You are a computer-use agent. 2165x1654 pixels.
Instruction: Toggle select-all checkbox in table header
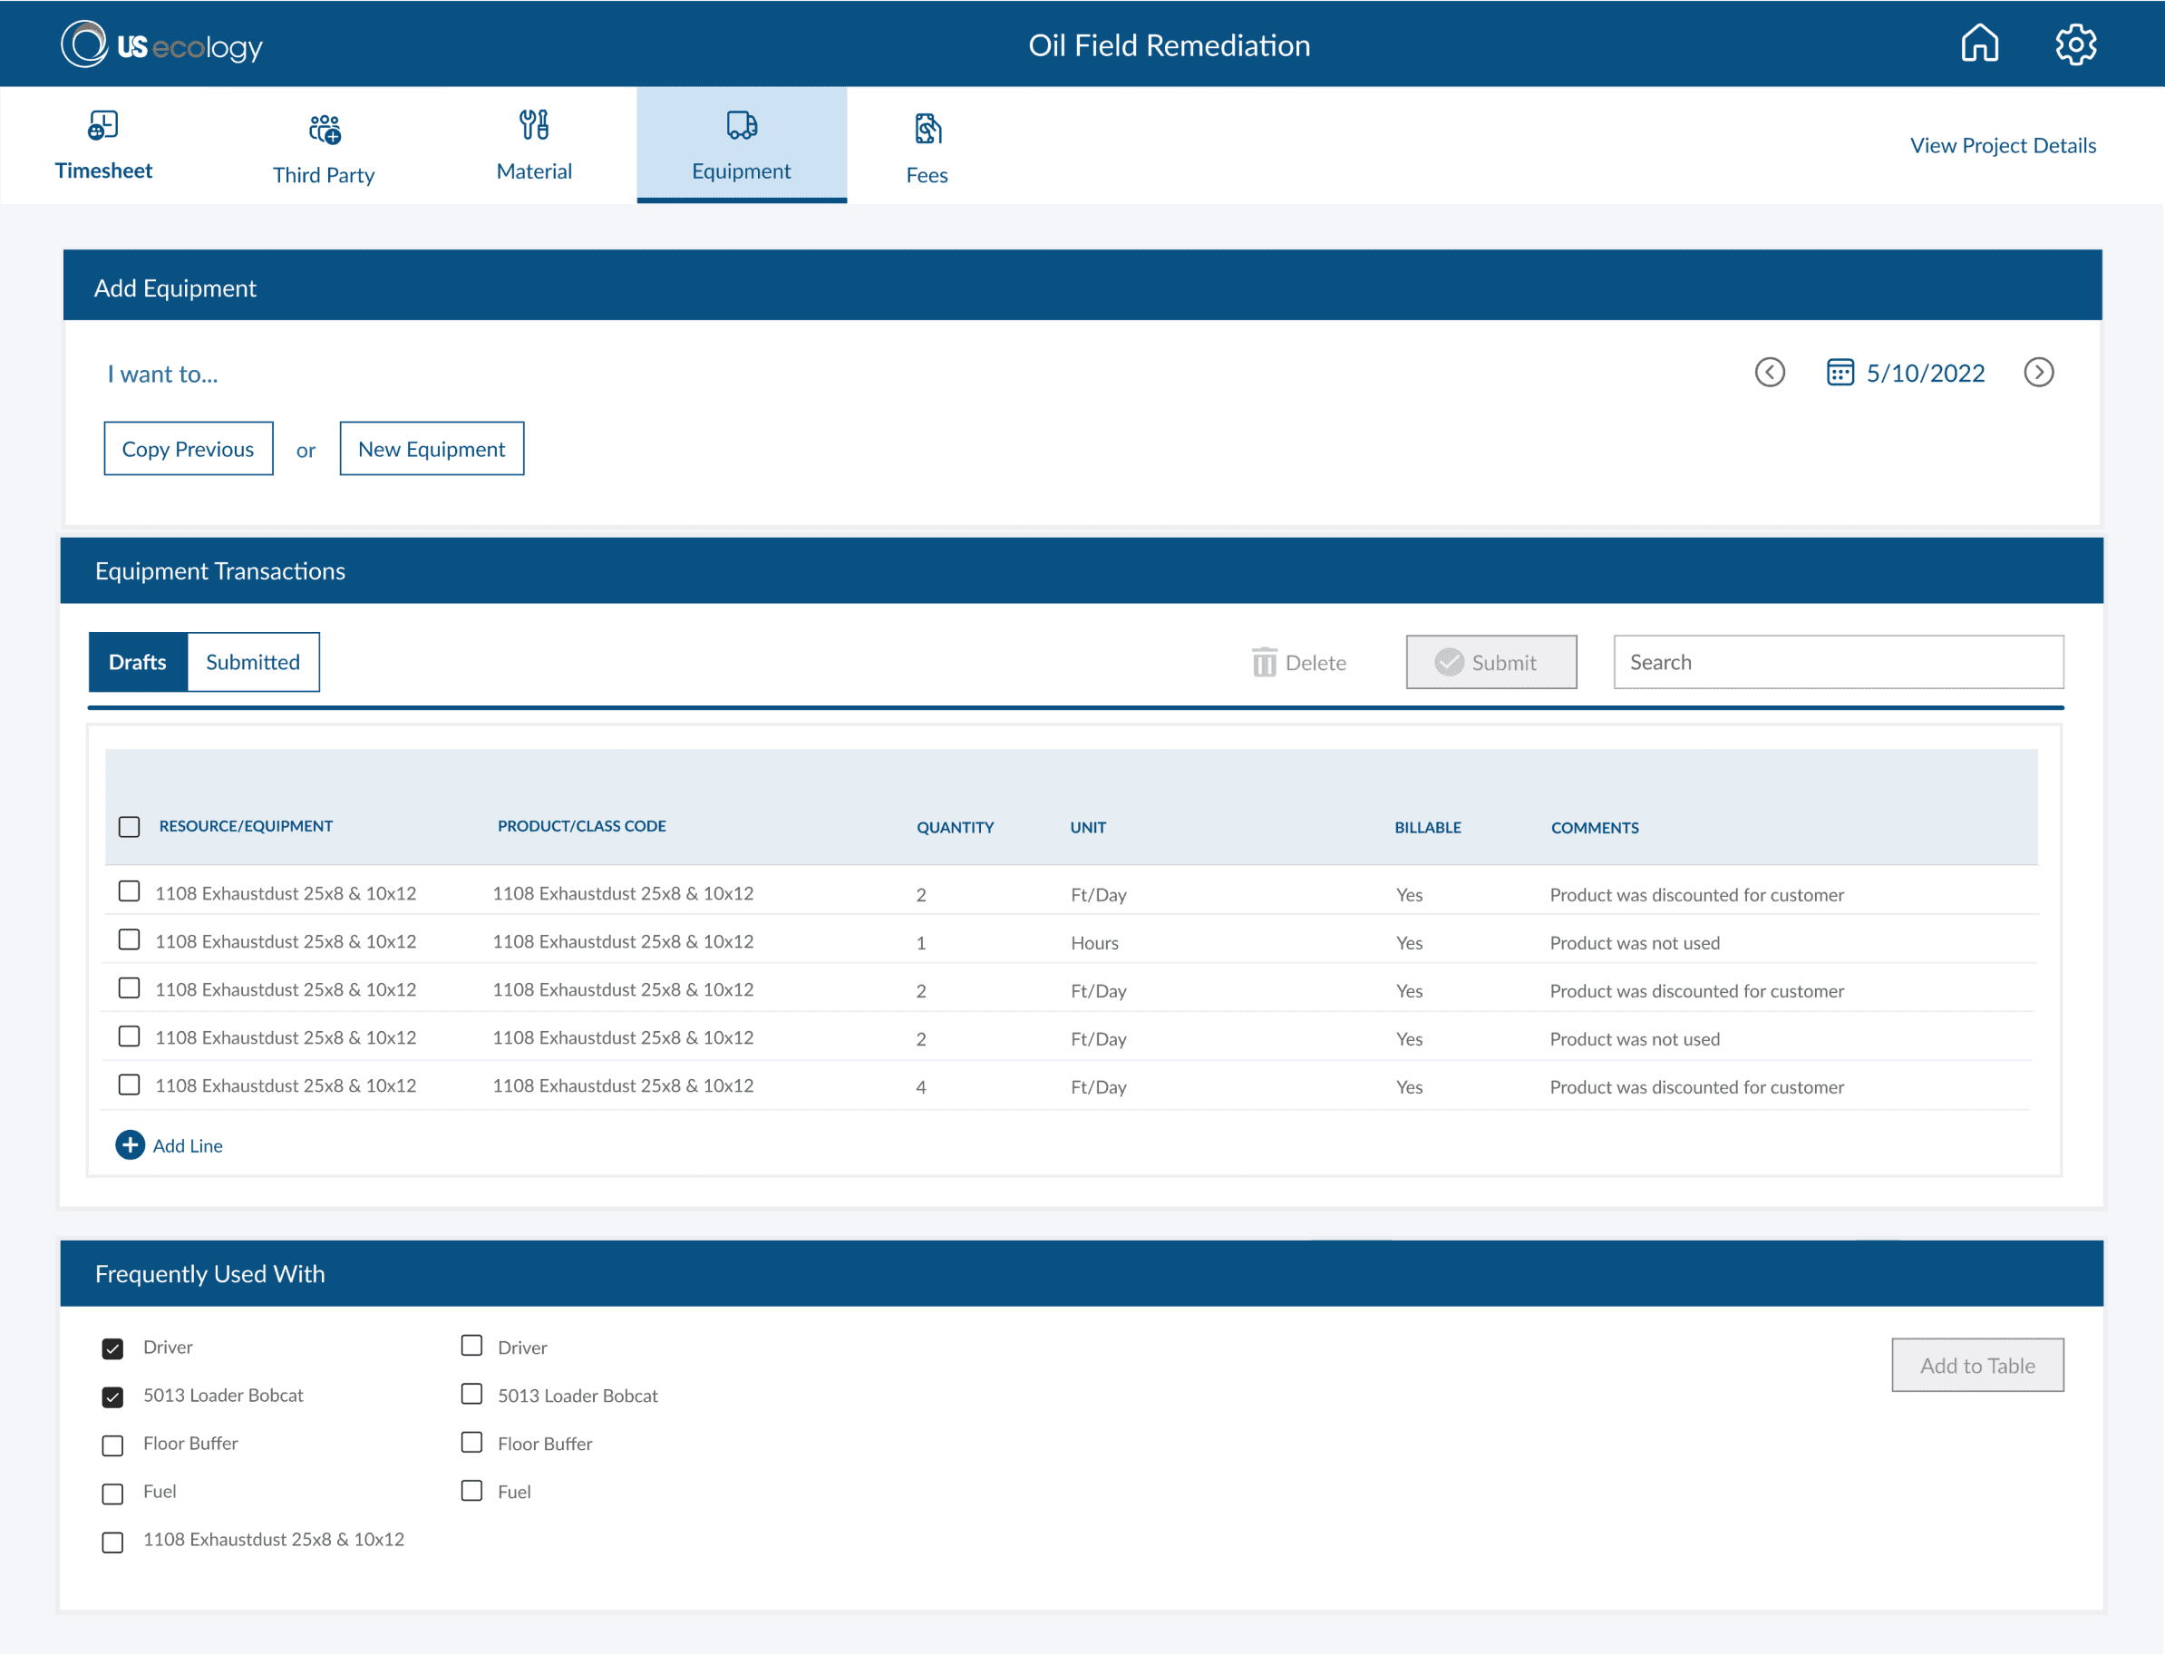coord(129,827)
